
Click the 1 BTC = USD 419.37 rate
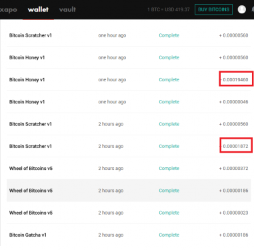point(169,9)
